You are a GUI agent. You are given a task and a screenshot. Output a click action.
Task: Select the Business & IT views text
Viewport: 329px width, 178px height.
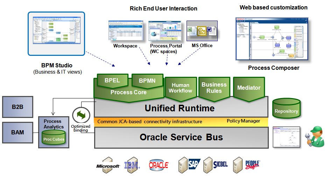(57, 72)
